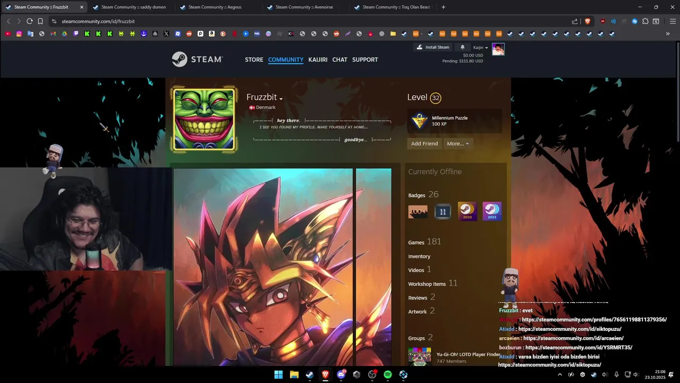Open the Fruzzbit profile avatar
The width and height of the screenshot is (680, 383).
click(x=204, y=119)
